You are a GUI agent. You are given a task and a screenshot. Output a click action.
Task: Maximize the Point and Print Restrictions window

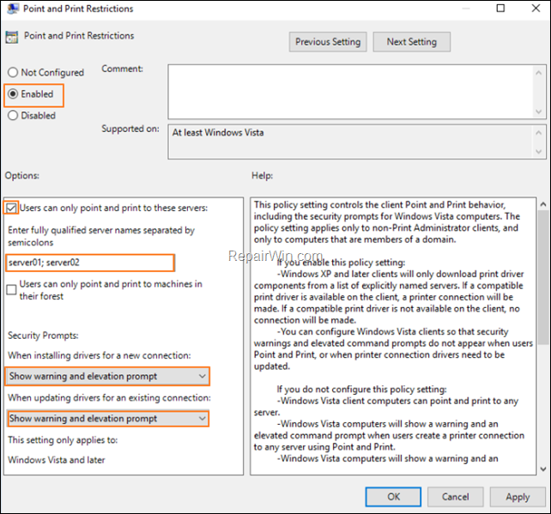click(500, 8)
